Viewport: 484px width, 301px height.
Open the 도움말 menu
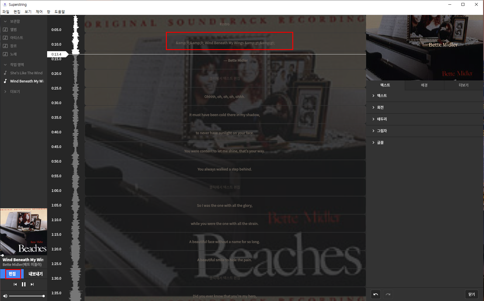point(60,12)
